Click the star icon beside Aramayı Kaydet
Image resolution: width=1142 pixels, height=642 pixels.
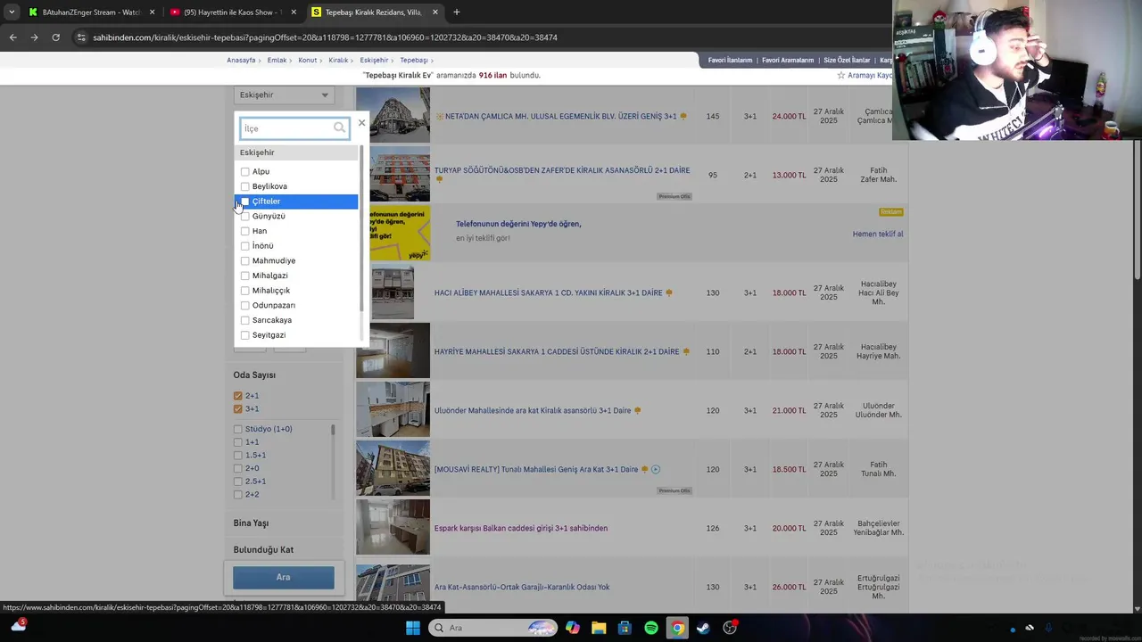tap(840, 75)
